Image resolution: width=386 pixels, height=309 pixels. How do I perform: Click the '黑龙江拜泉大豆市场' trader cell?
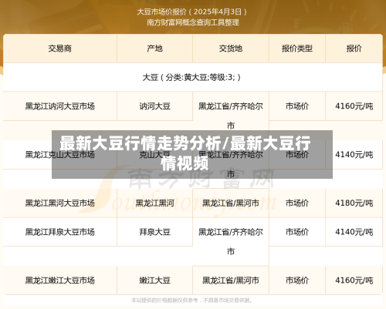click(60, 232)
